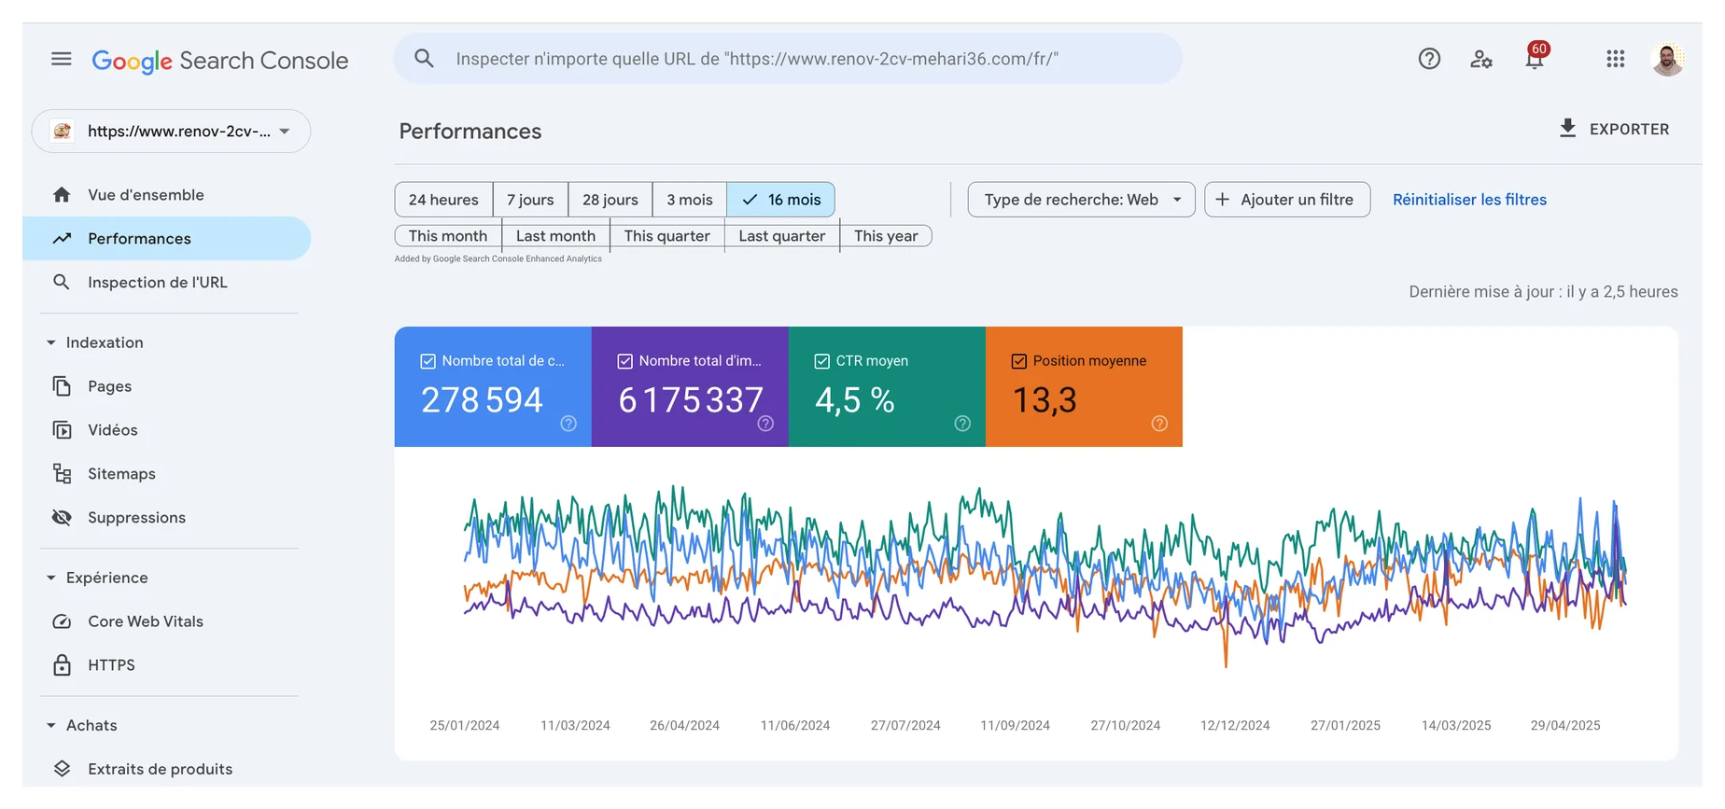The image size is (1725, 809).
Task: Toggle the Nombre total de clics checkbox
Action: [x=428, y=361]
